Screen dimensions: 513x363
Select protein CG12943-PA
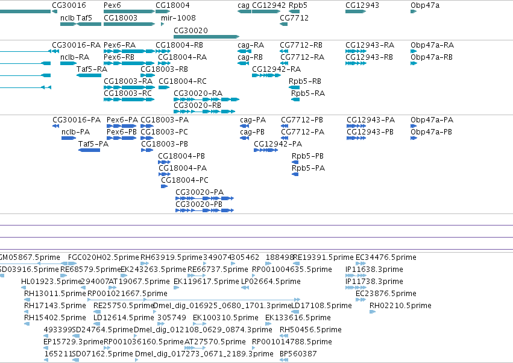coord(371,120)
